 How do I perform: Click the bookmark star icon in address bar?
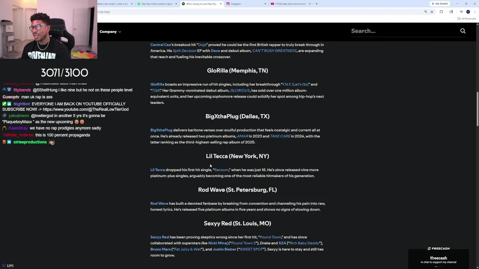tap(431, 12)
